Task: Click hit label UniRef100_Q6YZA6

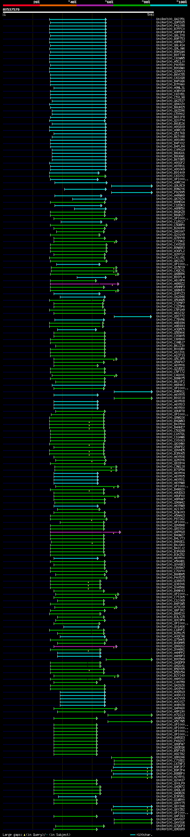Action: (x=170, y=806)
